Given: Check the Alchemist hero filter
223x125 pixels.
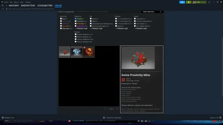Looking at the screenshot, I should click(x=135, y=18).
